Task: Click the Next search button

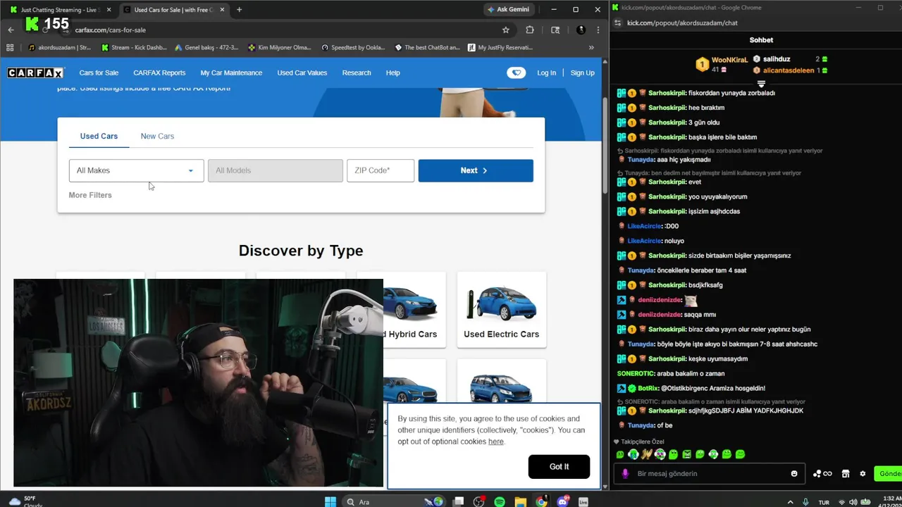Action: point(476,170)
